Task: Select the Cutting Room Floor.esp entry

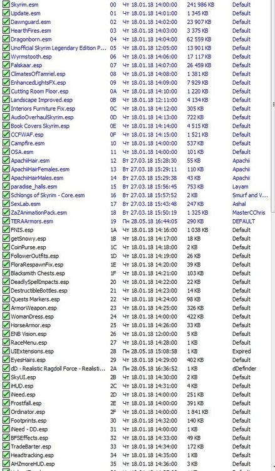Action: click(x=39, y=91)
